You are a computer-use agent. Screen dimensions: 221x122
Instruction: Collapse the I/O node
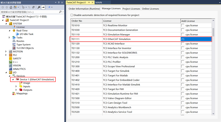[x=6, y=72]
